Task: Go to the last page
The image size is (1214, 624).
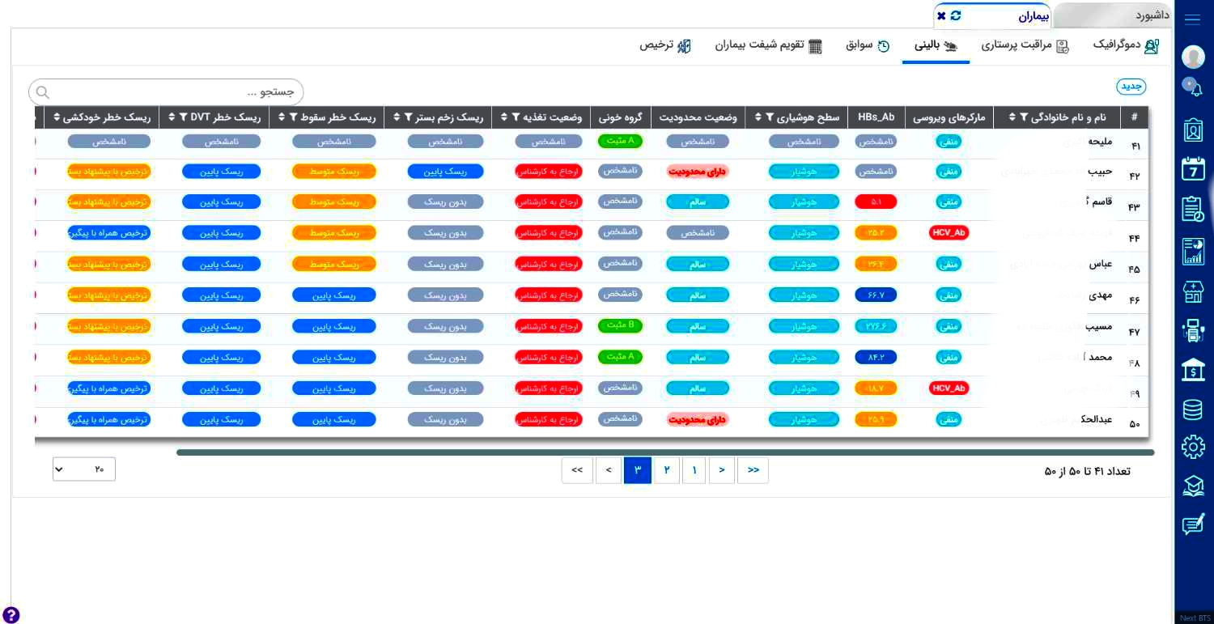Action: coord(577,470)
